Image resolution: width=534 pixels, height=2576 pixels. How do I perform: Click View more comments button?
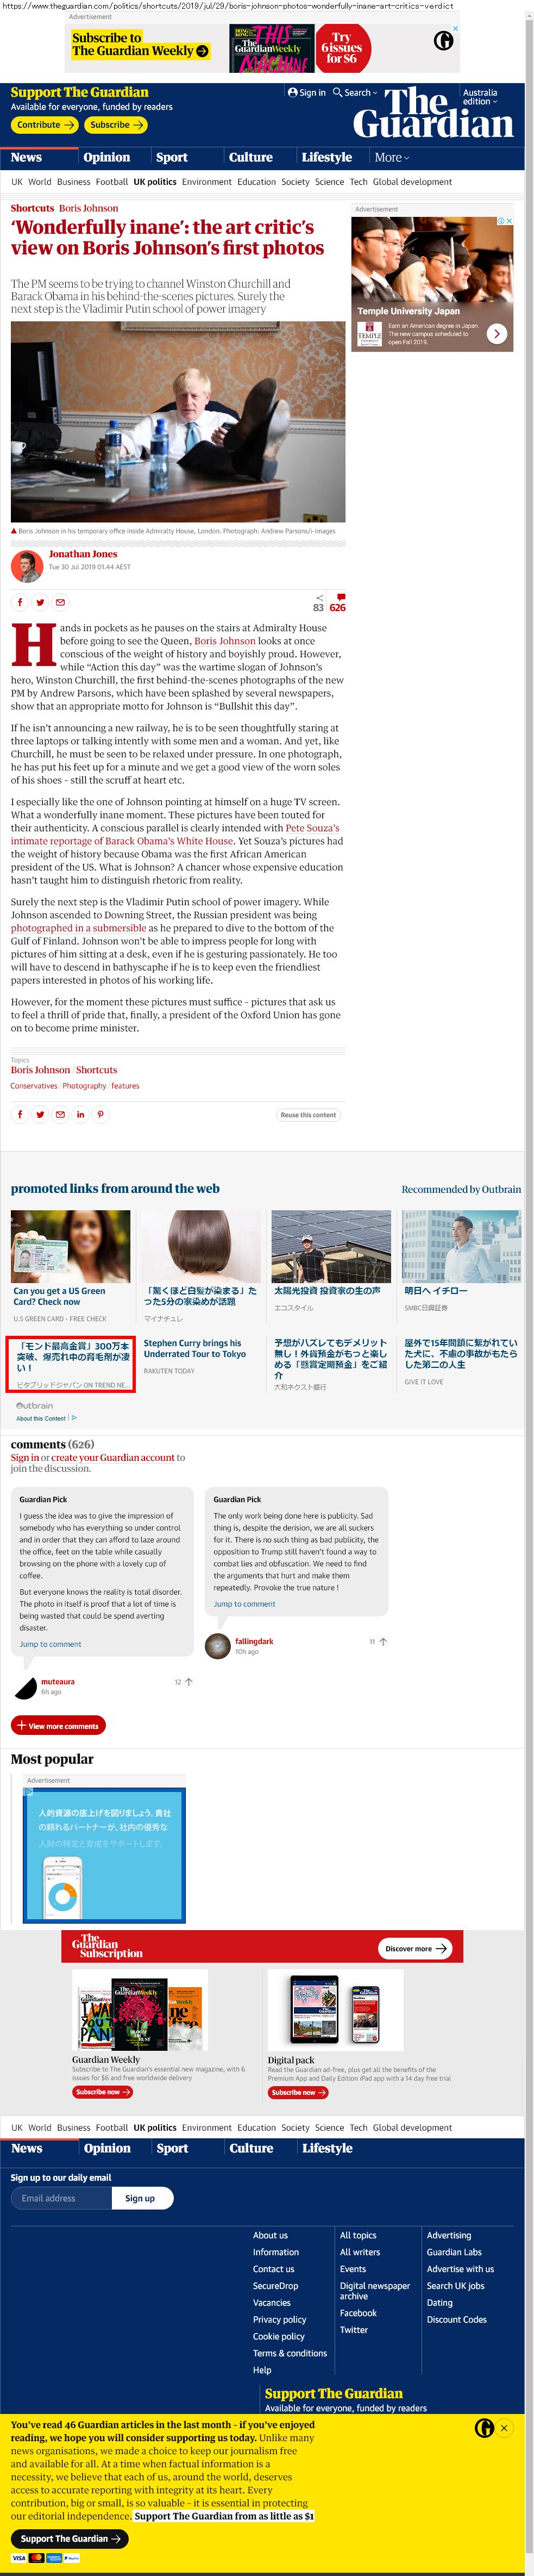(58, 1725)
